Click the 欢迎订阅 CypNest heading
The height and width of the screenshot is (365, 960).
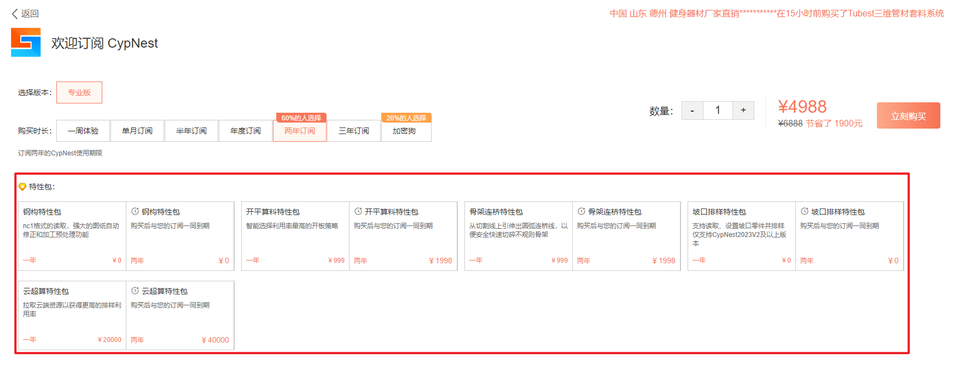pyautogui.click(x=104, y=43)
